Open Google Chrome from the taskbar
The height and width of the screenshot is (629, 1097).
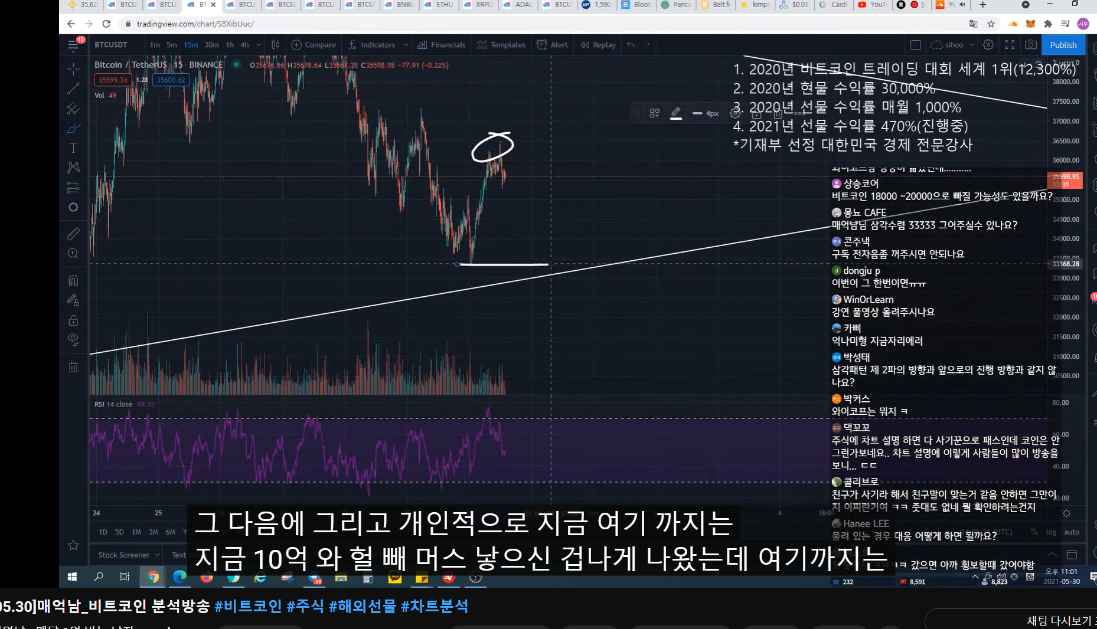[x=153, y=577]
